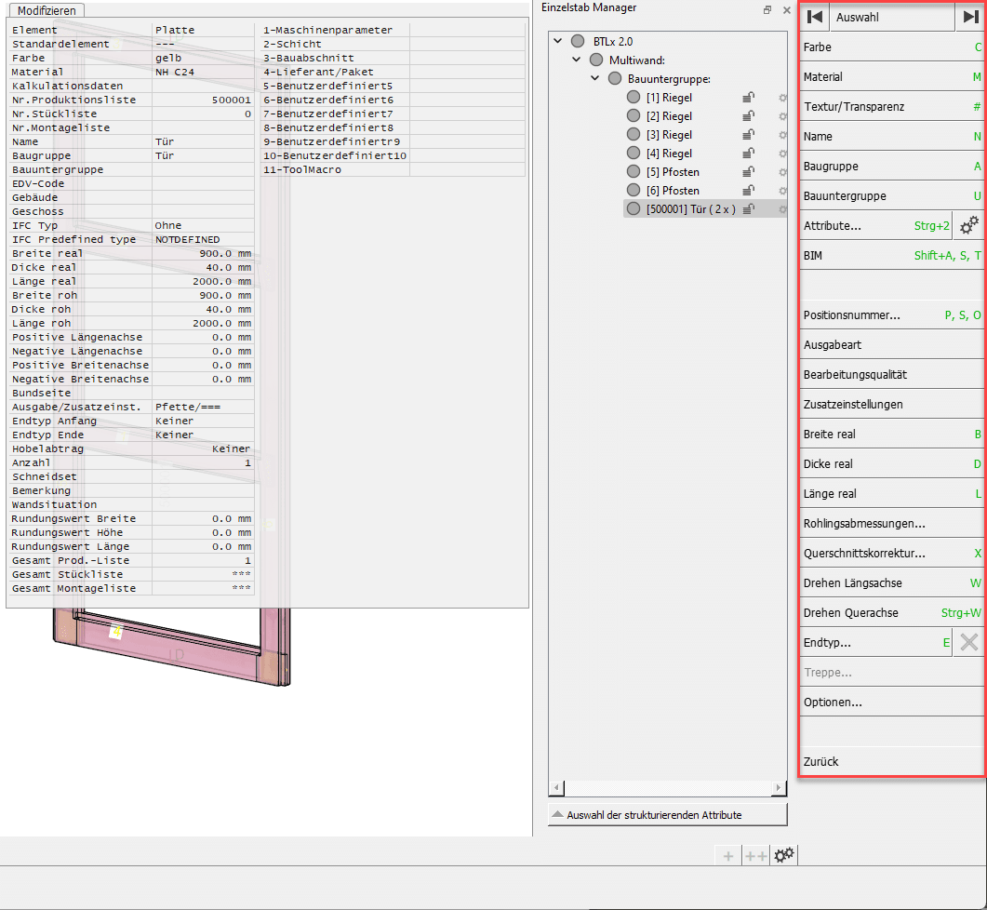Click the tree's horizontal scrollbar track
The width and height of the screenshot is (987, 910).
click(668, 788)
